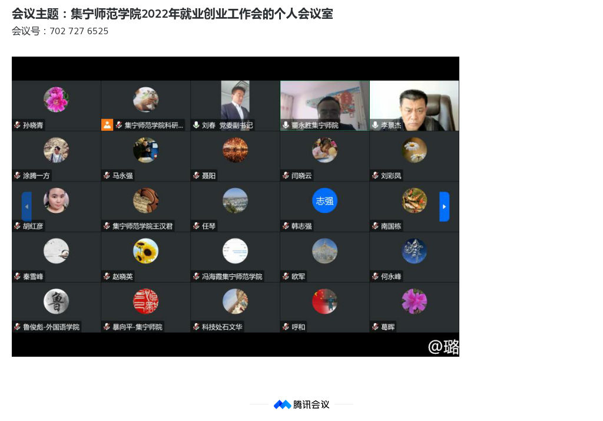This screenshot has width=603, height=421.
Task: Click the muted mic icon beside 葛晖
Action: [375, 327]
